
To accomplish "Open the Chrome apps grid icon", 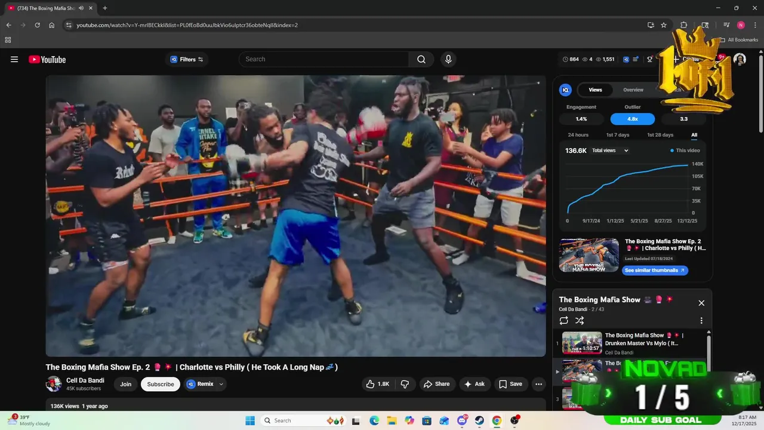I will (x=8, y=40).
